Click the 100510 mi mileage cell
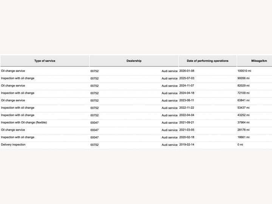This screenshot has width=272, height=204. tap(244, 71)
